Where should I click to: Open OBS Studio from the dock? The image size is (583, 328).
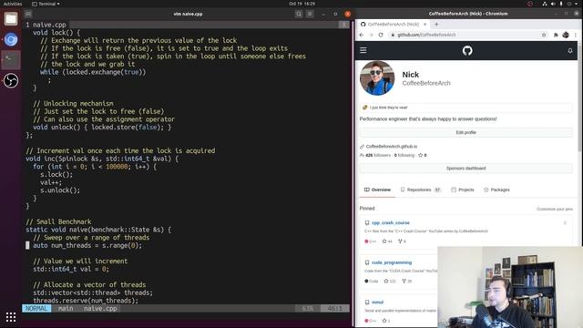(11, 80)
